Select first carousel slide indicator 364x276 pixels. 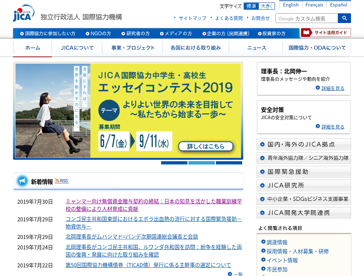tap(174, 163)
